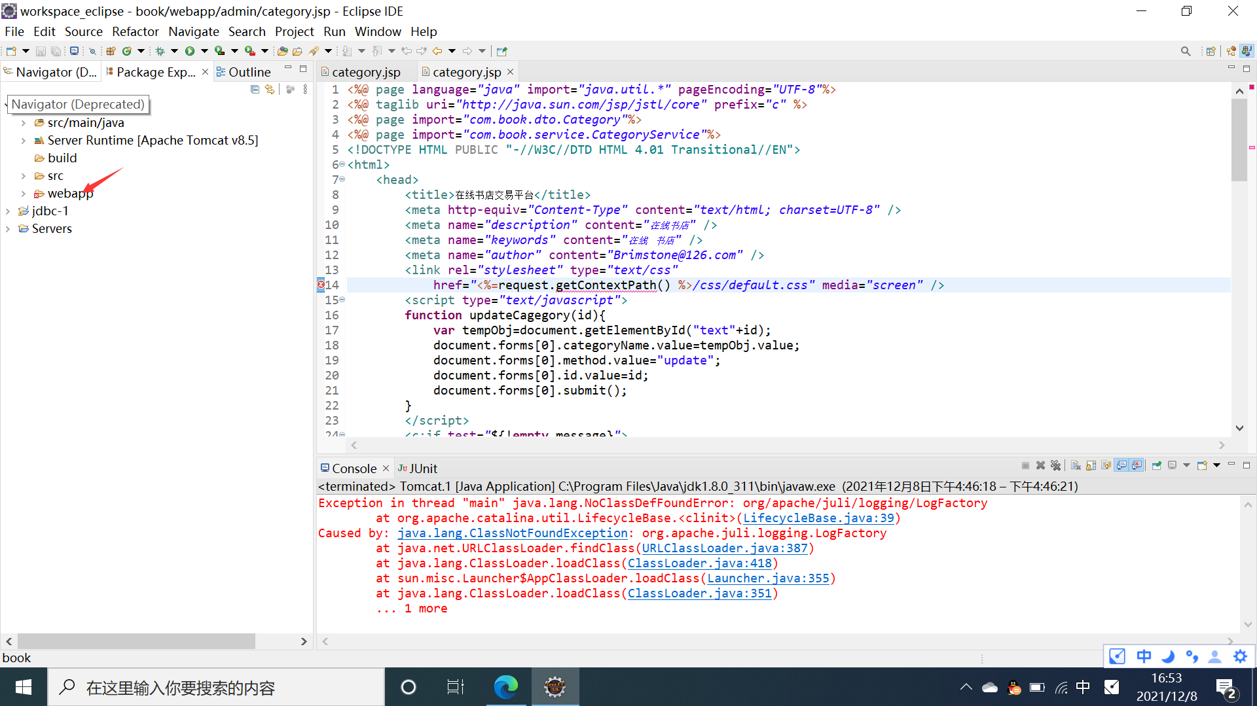Toggle Show Console on standard error
The width and height of the screenshot is (1257, 706).
click(x=1137, y=465)
